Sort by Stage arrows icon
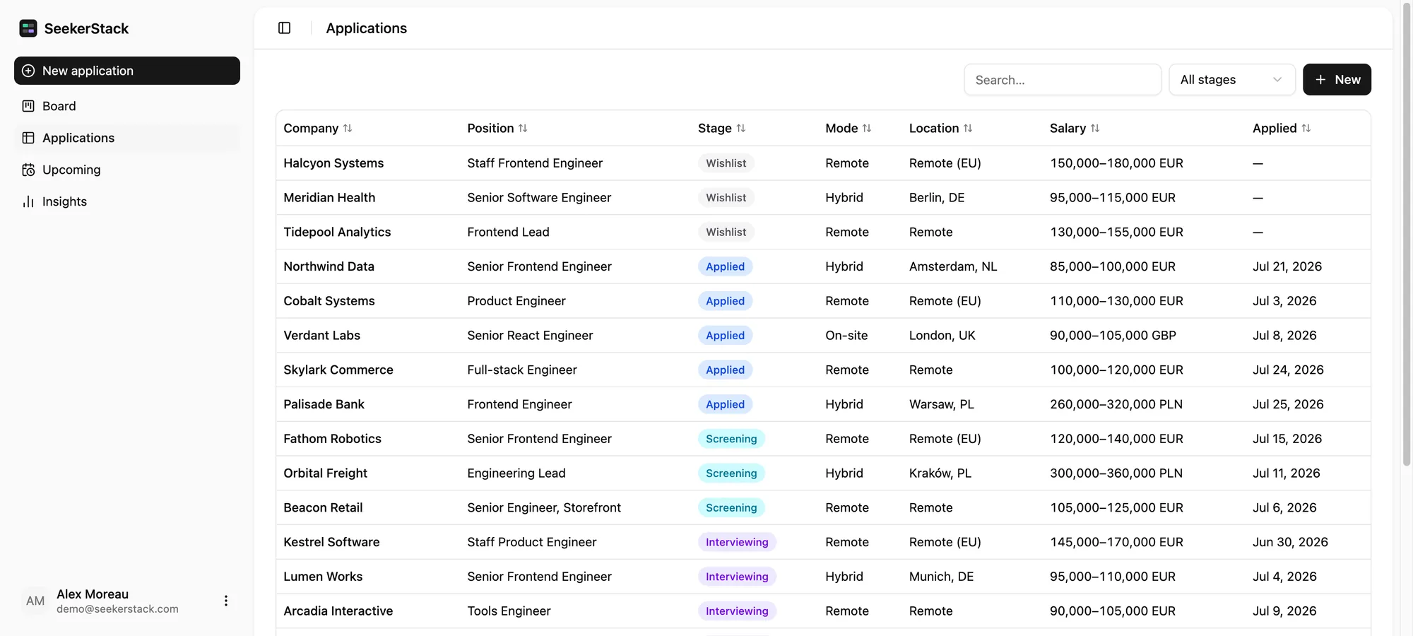The height and width of the screenshot is (636, 1413). point(741,128)
